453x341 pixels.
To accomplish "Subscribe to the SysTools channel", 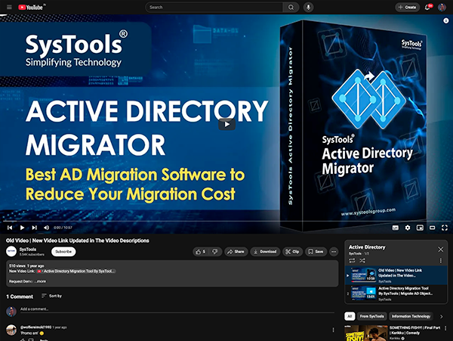I will pyautogui.click(x=63, y=252).
